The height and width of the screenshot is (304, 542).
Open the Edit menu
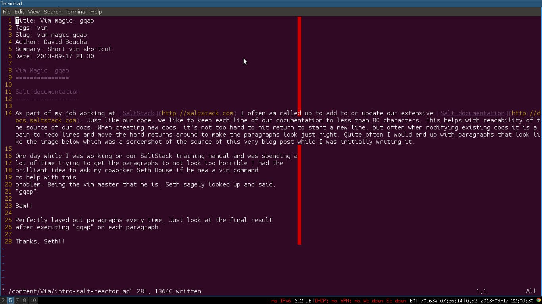19,11
